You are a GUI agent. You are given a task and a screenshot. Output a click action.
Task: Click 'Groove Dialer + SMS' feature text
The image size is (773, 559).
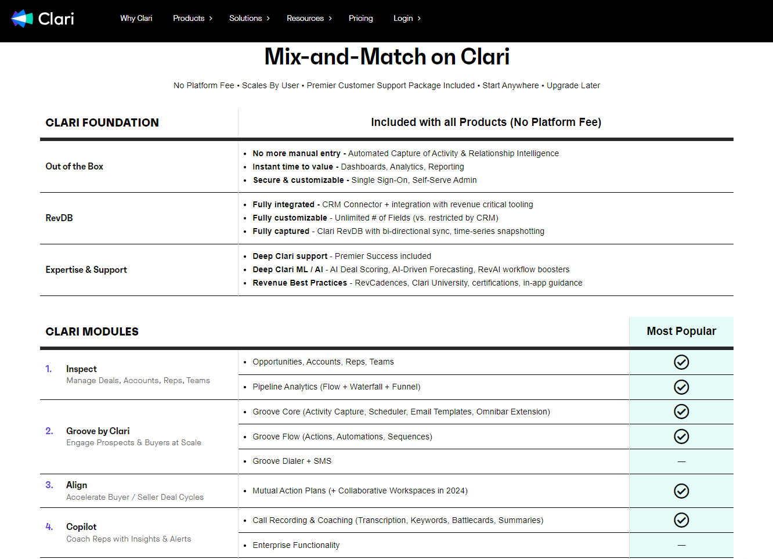pos(292,461)
